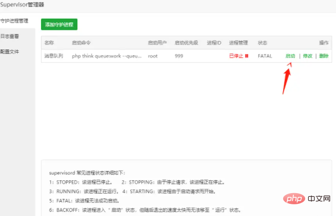336x216 pixels.
Task: Click the 5: FATAL description line
Action: (84, 201)
